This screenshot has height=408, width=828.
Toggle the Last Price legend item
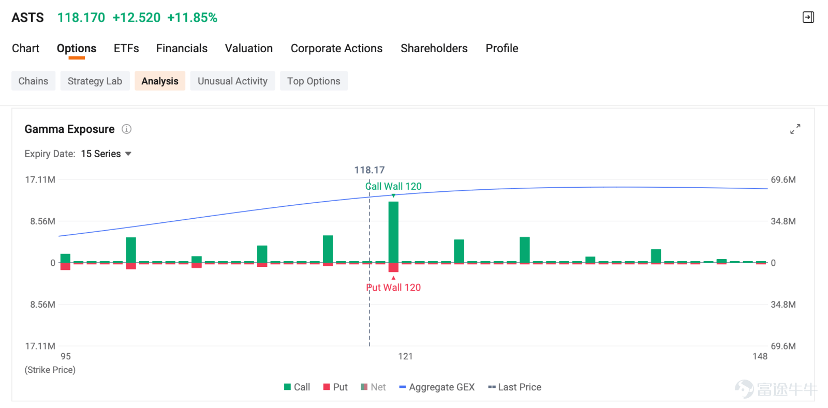pos(515,387)
